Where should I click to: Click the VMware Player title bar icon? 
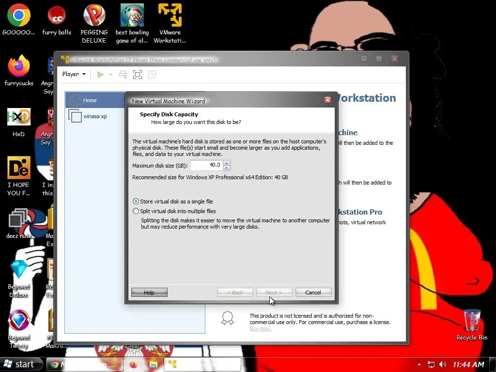coord(65,59)
